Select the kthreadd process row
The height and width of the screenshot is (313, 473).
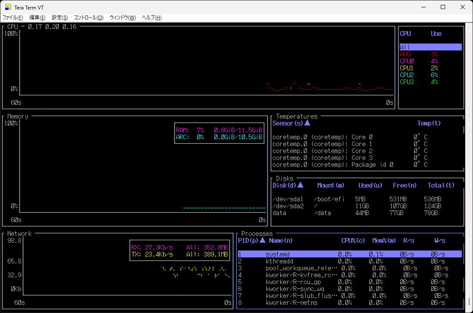(x=350, y=261)
